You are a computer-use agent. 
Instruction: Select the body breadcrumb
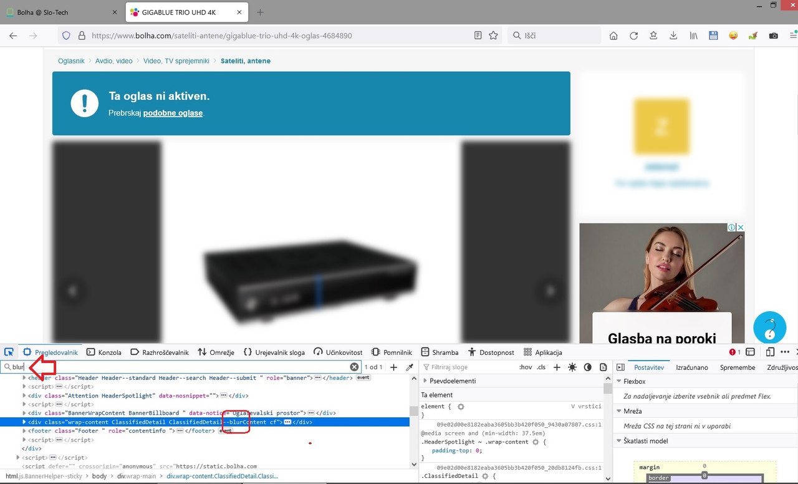(100, 476)
